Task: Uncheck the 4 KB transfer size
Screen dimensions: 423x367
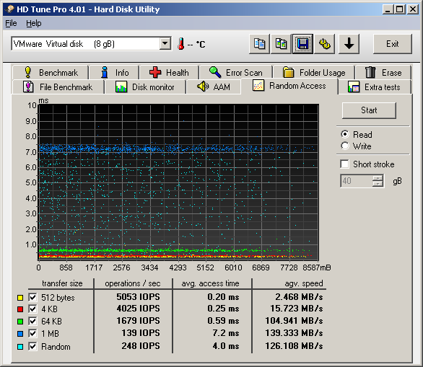Action: [32, 309]
